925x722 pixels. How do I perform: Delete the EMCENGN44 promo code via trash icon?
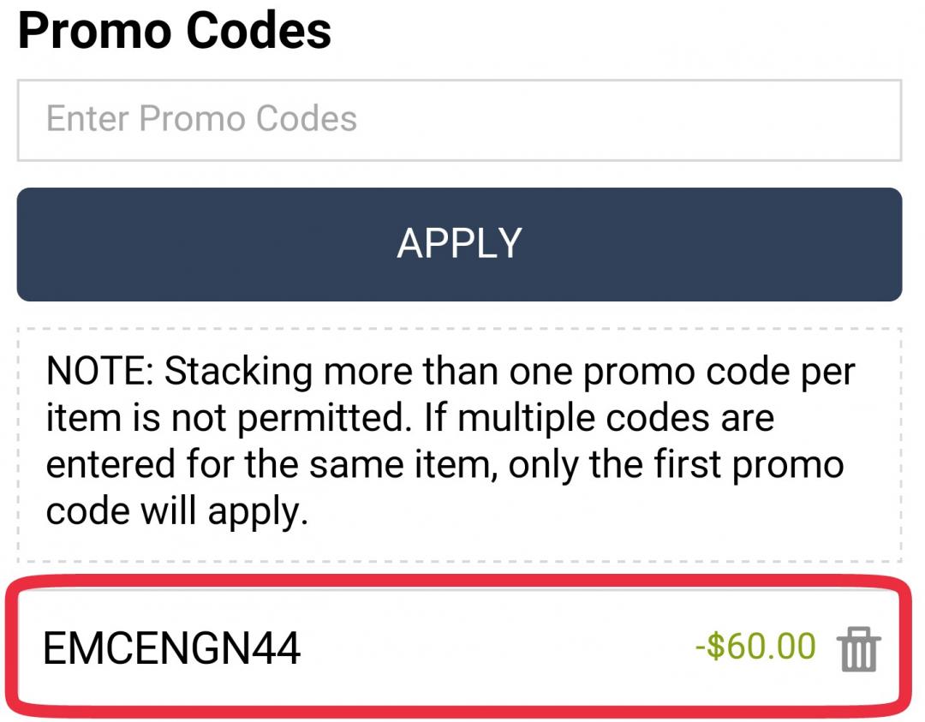[857, 648]
